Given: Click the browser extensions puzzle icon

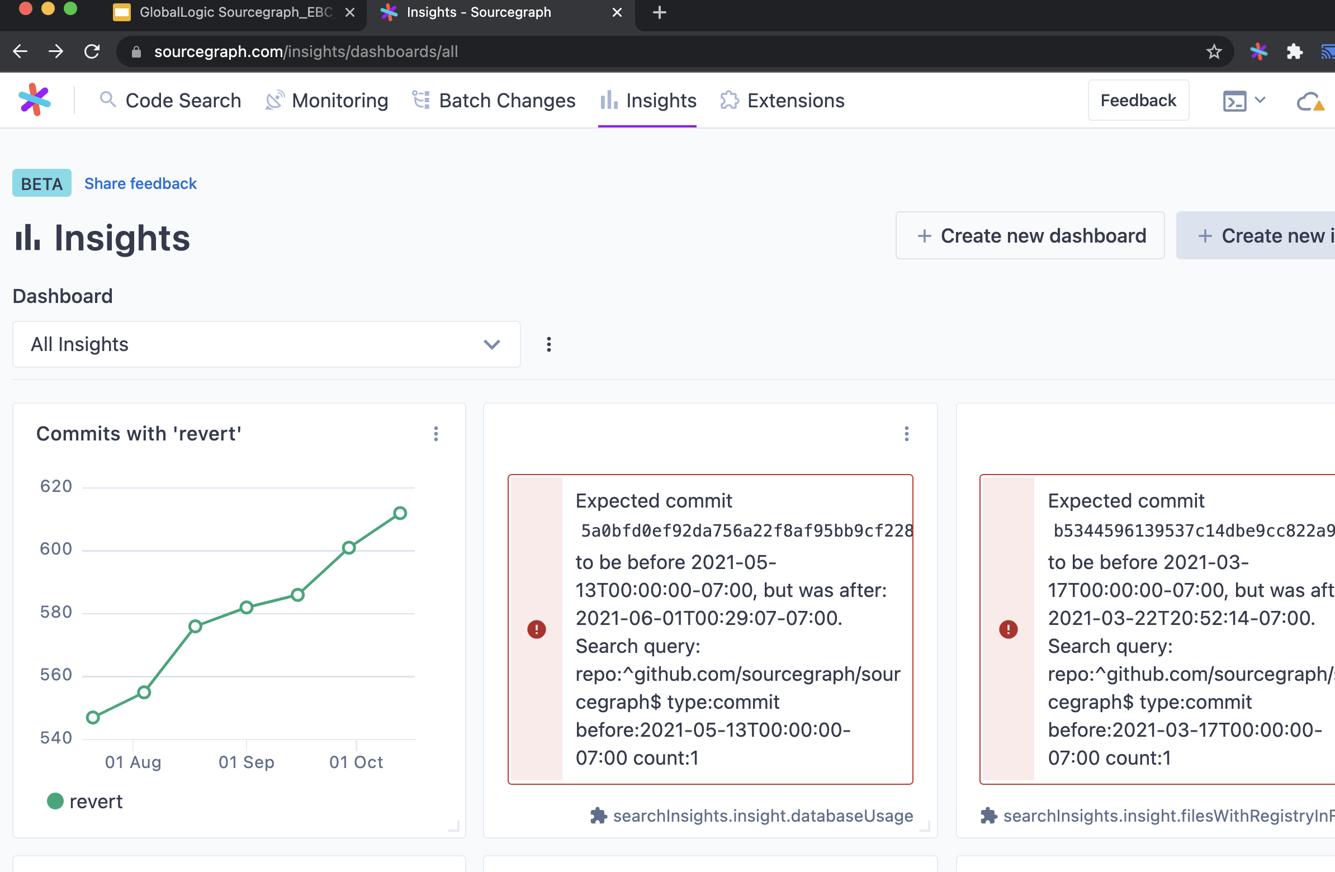Looking at the screenshot, I should point(1294,51).
